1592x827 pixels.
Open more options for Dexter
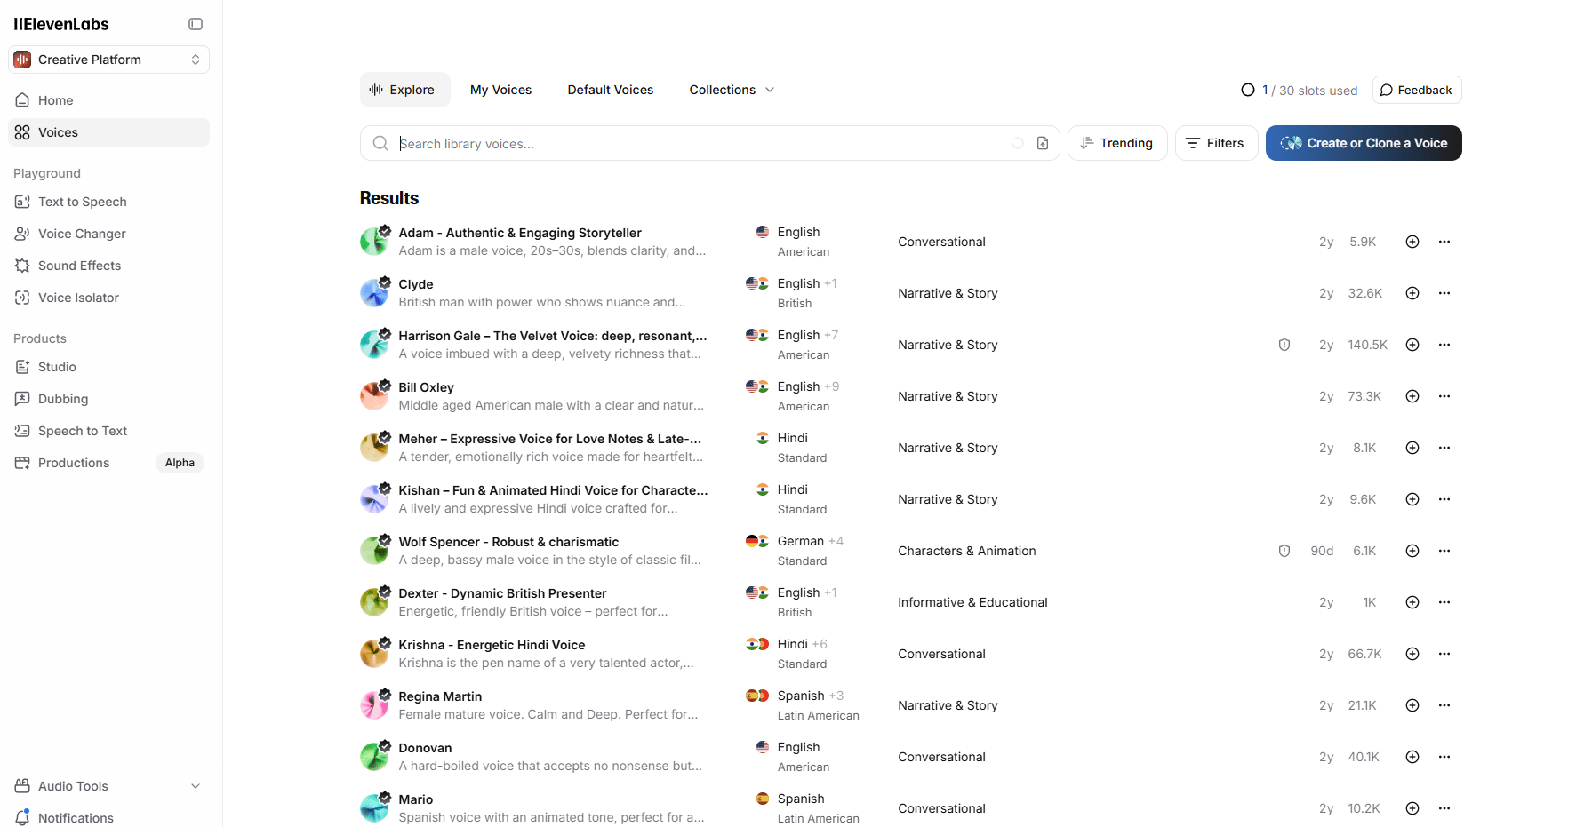(x=1444, y=602)
